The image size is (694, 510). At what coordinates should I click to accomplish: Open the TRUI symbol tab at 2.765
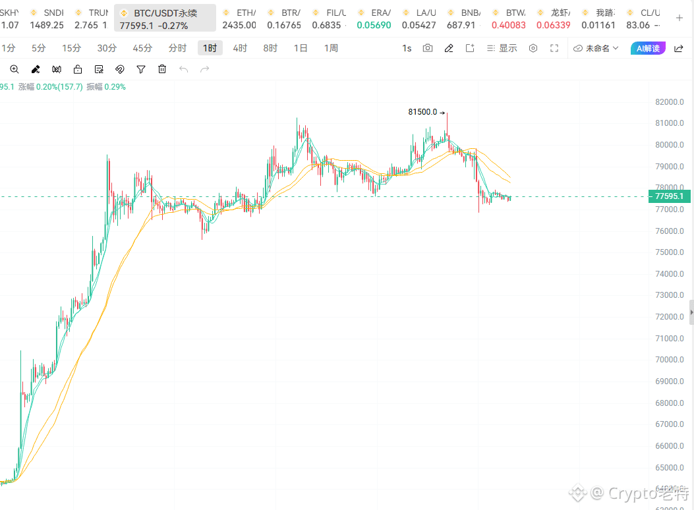[x=91, y=18]
